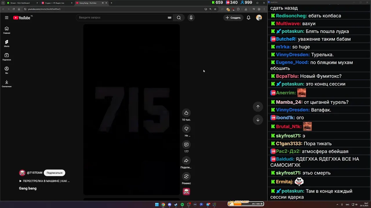Viewport: 371px width, 208px height.
Task: Open the YouTube guide hamburger menu
Action: (x=7, y=18)
